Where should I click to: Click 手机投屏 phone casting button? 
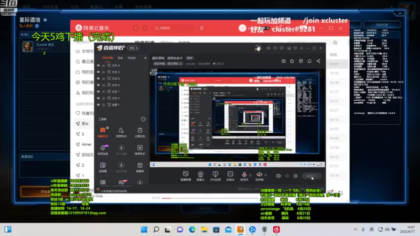215,176
